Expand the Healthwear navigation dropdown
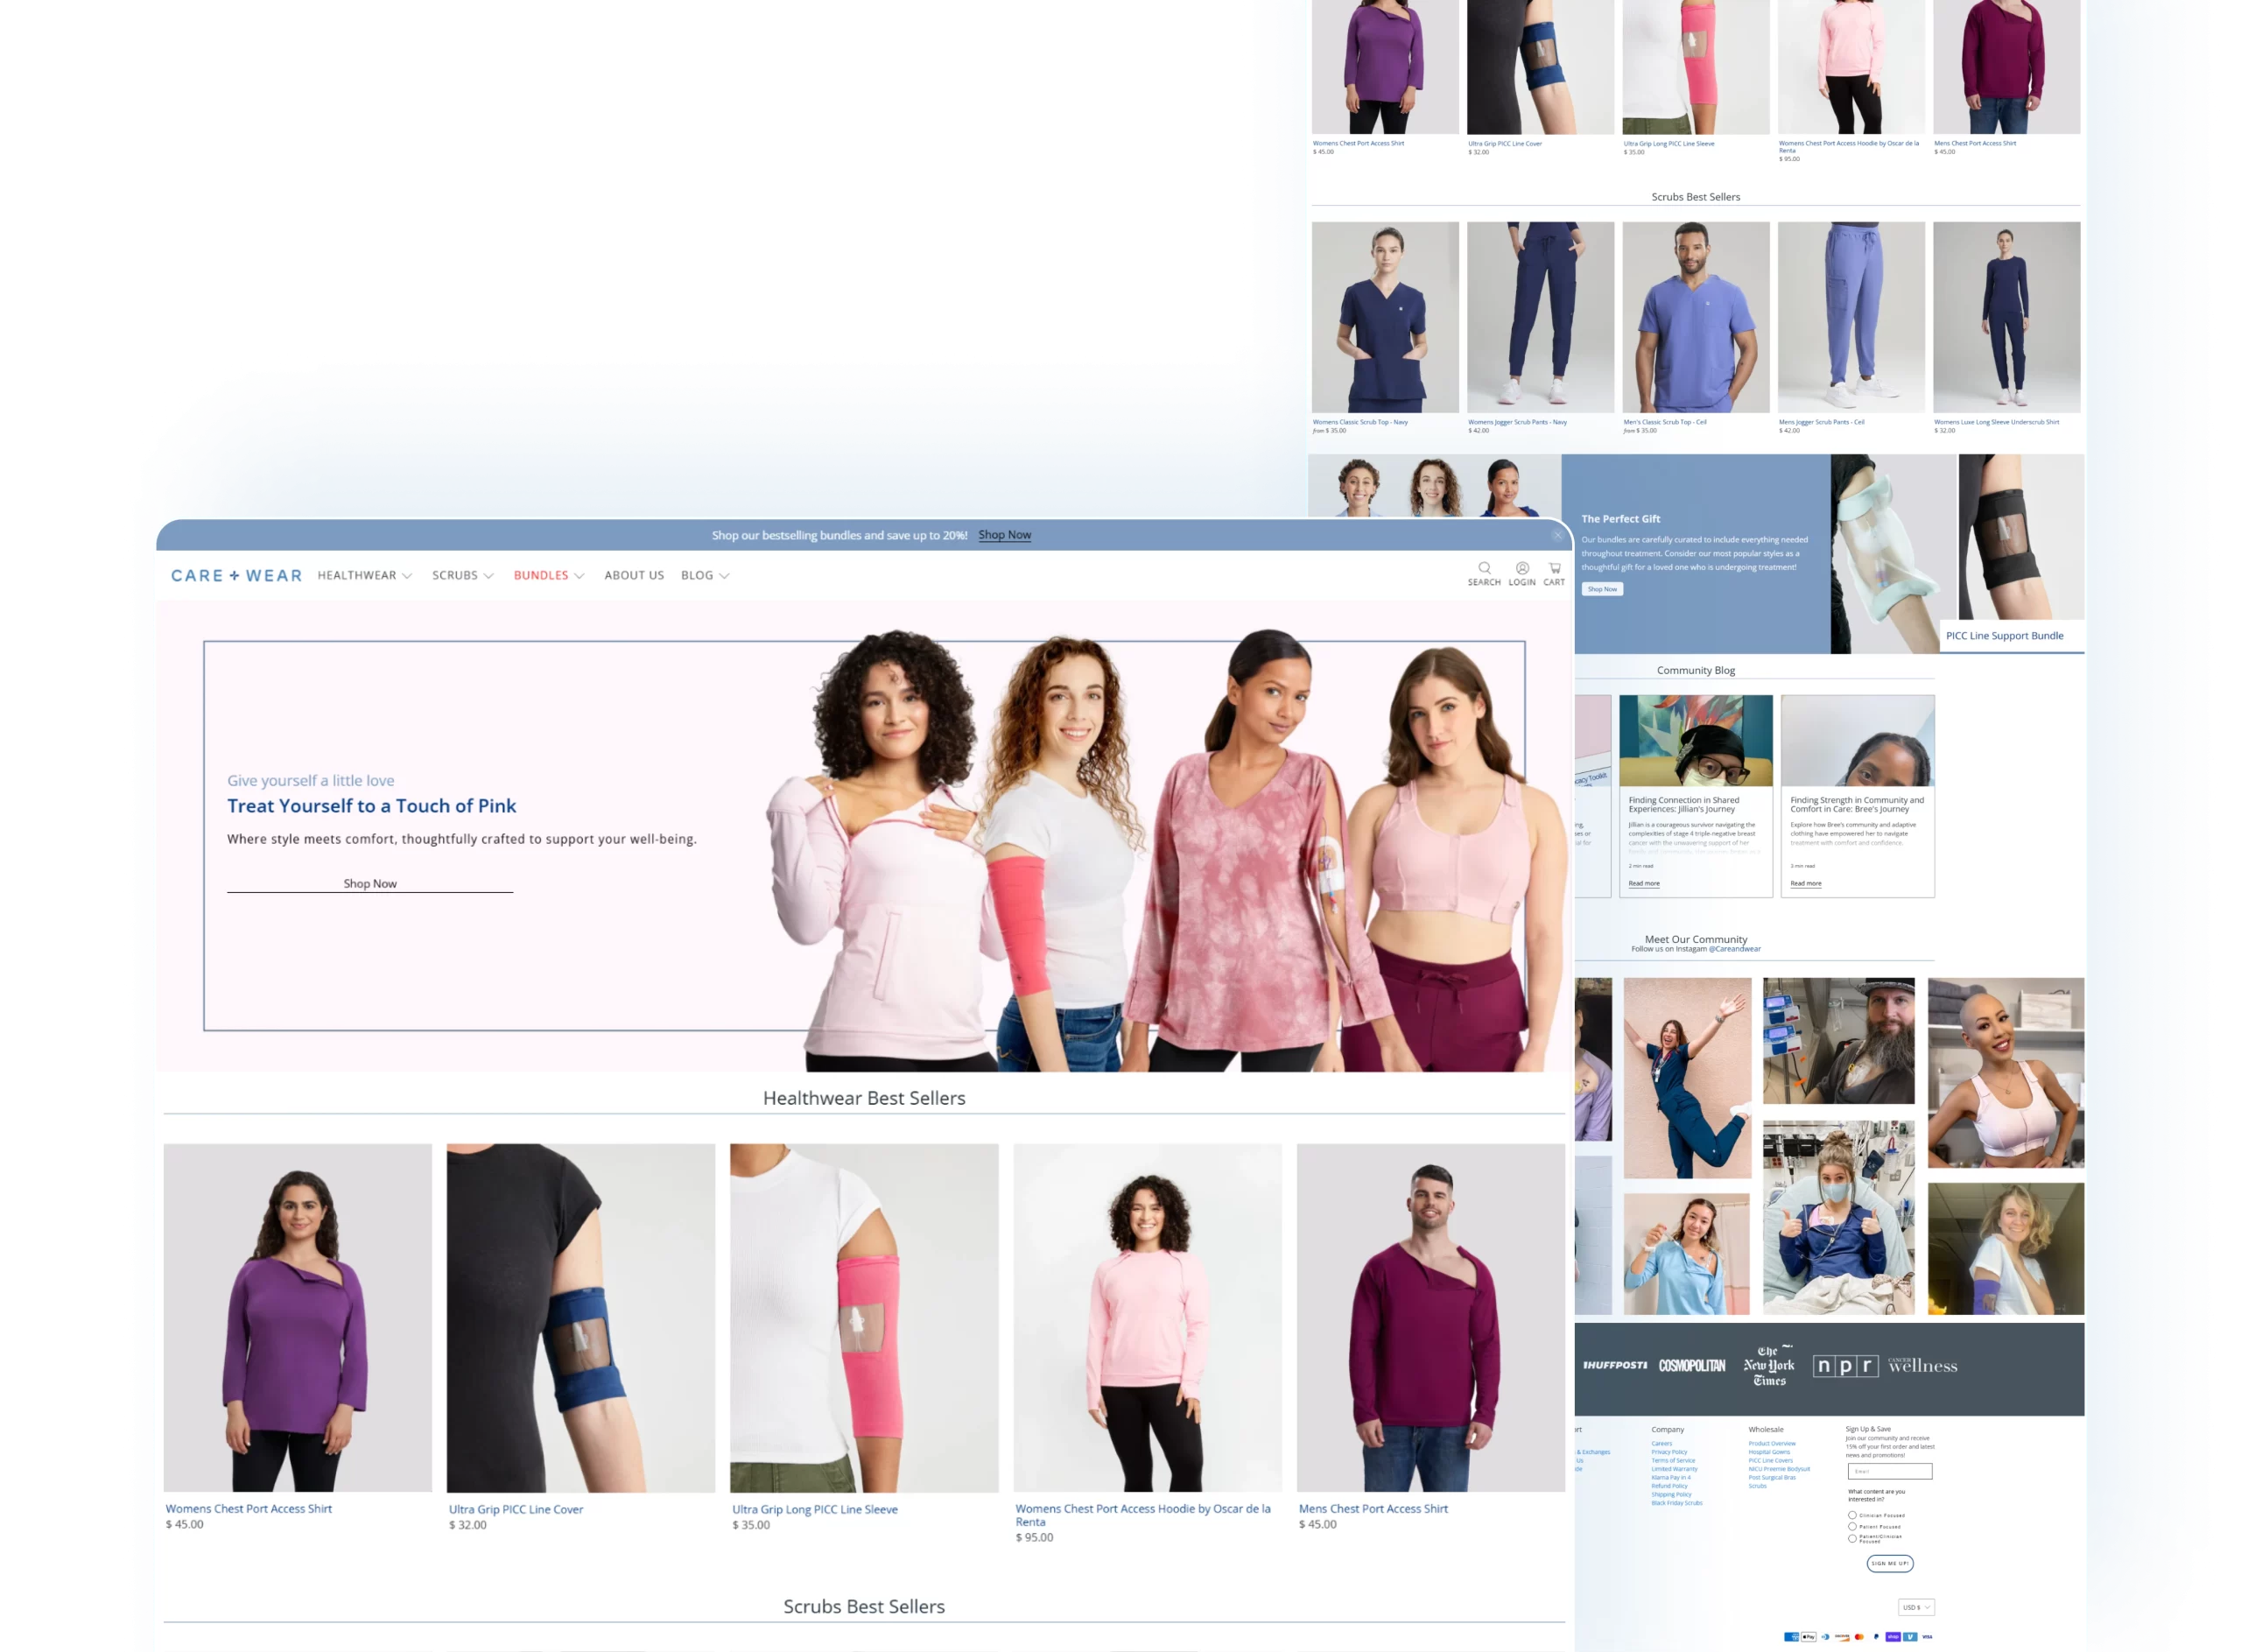 click(x=364, y=576)
